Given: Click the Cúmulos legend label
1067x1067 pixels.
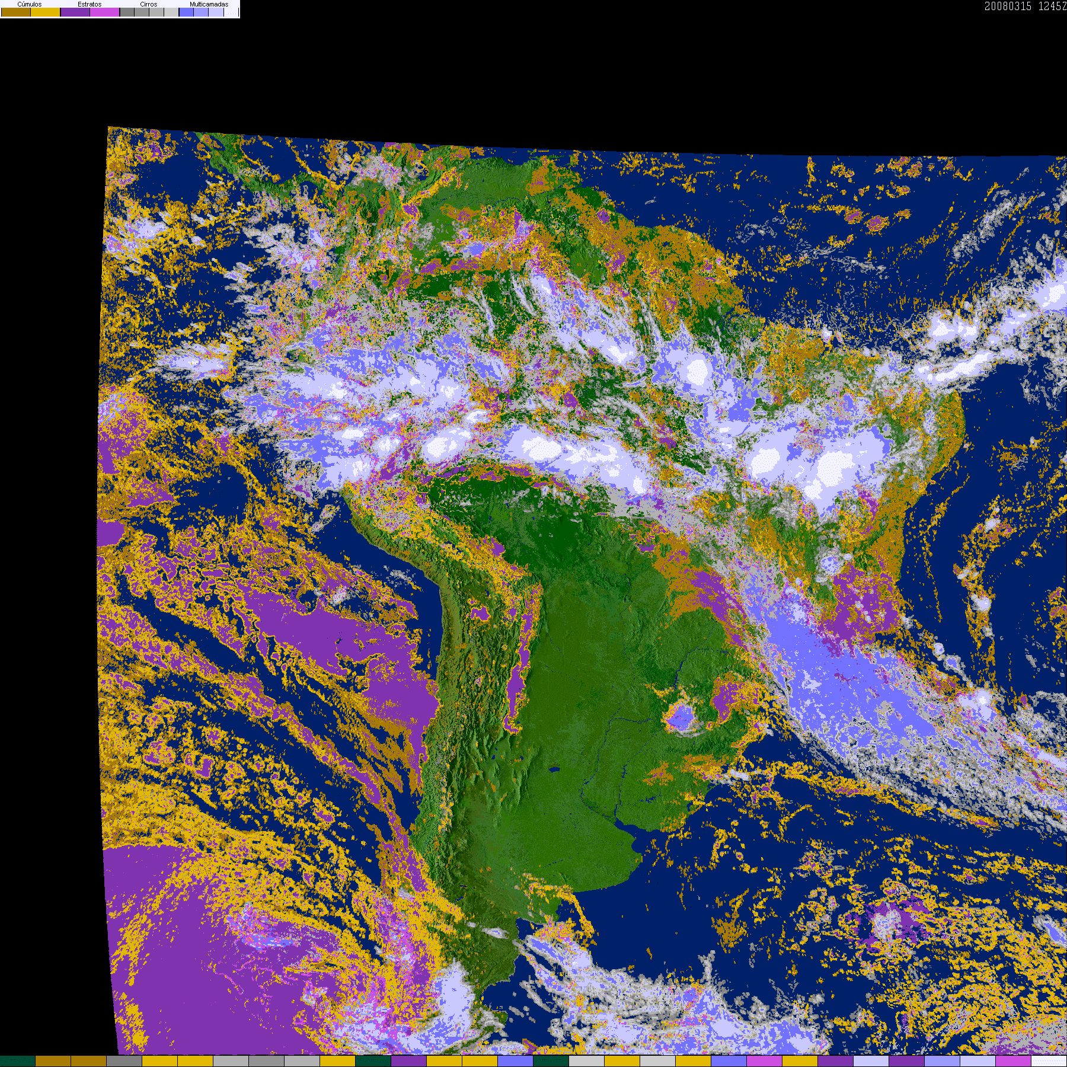Looking at the screenshot, I should click(x=30, y=4).
